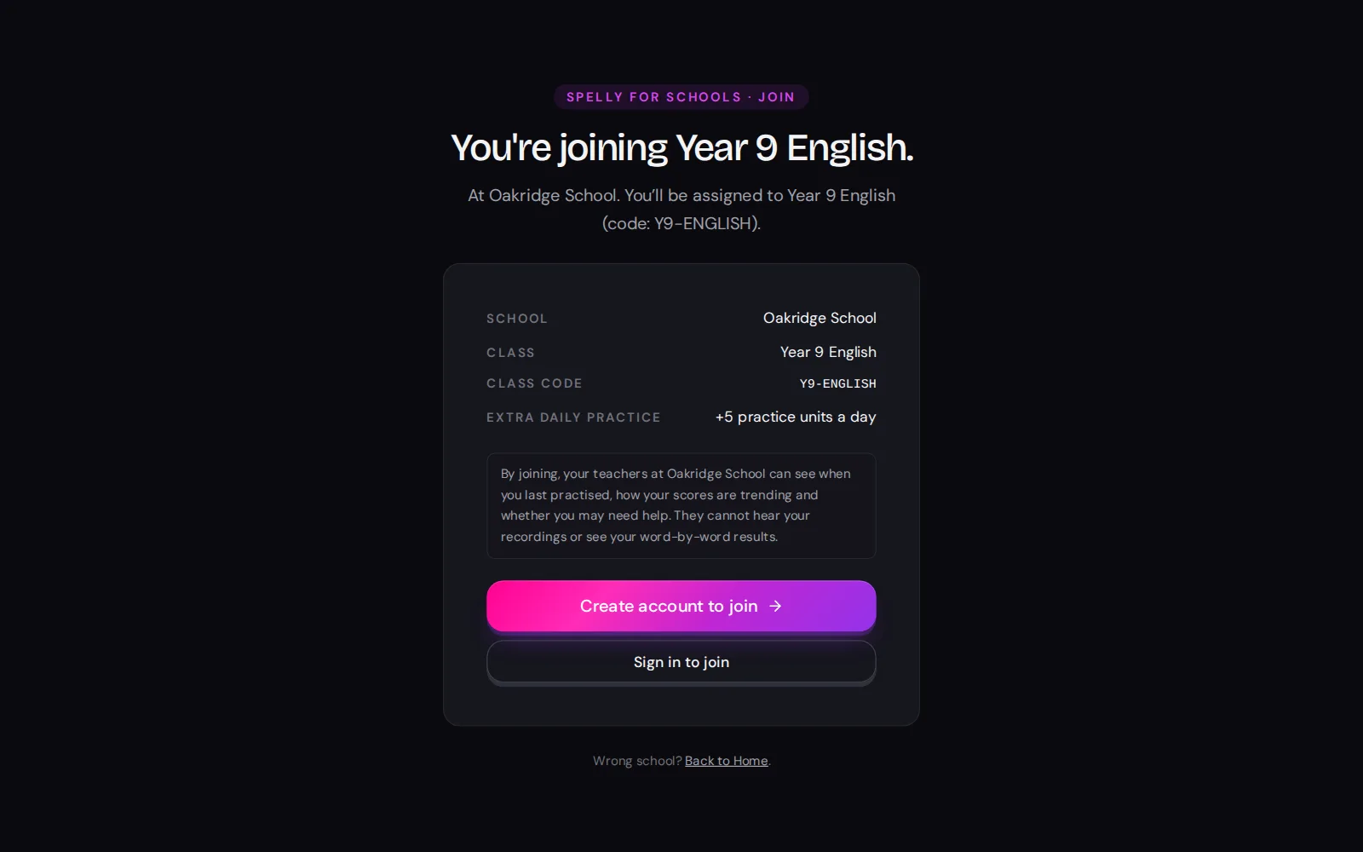Viewport: 1363px width, 852px height.
Task: Click the Wrong school? text
Action: [x=637, y=761]
